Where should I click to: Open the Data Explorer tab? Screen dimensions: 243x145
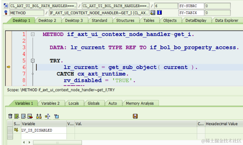click(227, 21)
